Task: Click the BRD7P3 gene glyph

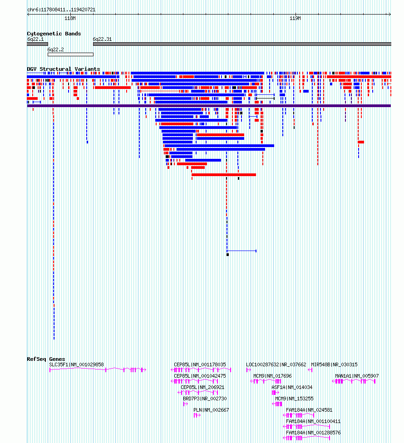Action: click(186, 404)
